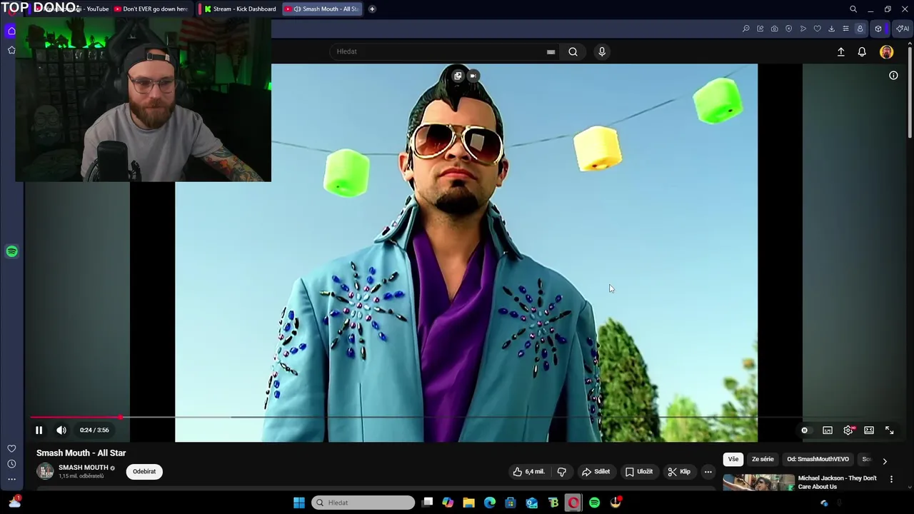Open the YouTube account avatar menu
Image resolution: width=914 pixels, height=514 pixels.
(886, 52)
